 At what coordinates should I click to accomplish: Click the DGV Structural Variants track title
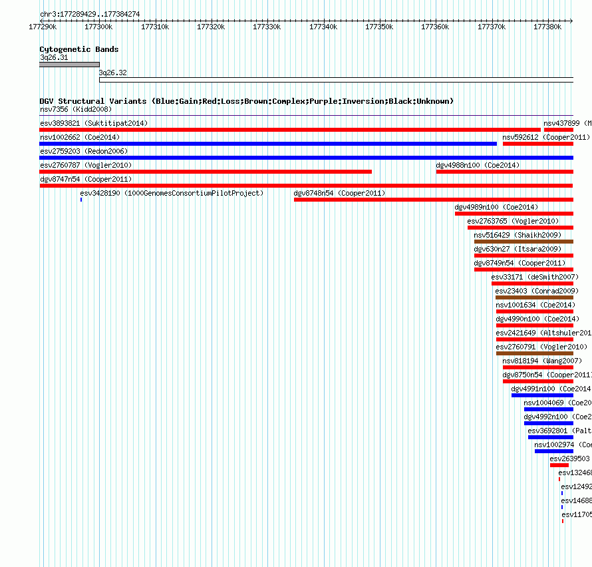click(x=247, y=101)
